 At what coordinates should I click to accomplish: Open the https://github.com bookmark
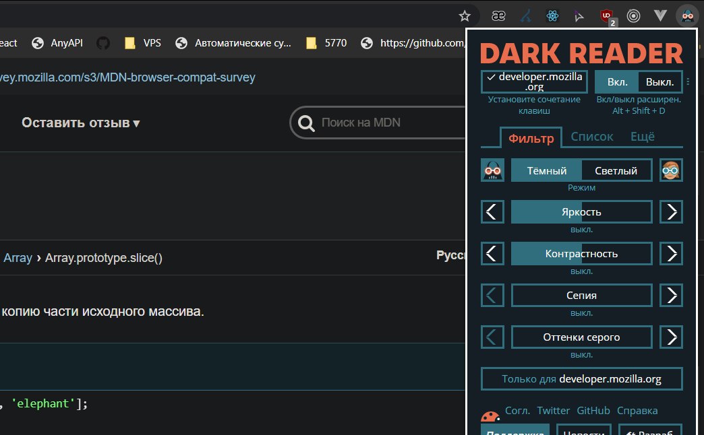click(x=413, y=43)
